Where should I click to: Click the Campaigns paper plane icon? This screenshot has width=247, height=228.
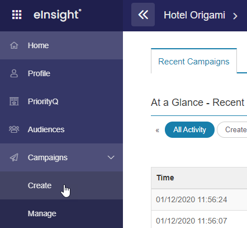point(14,157)
